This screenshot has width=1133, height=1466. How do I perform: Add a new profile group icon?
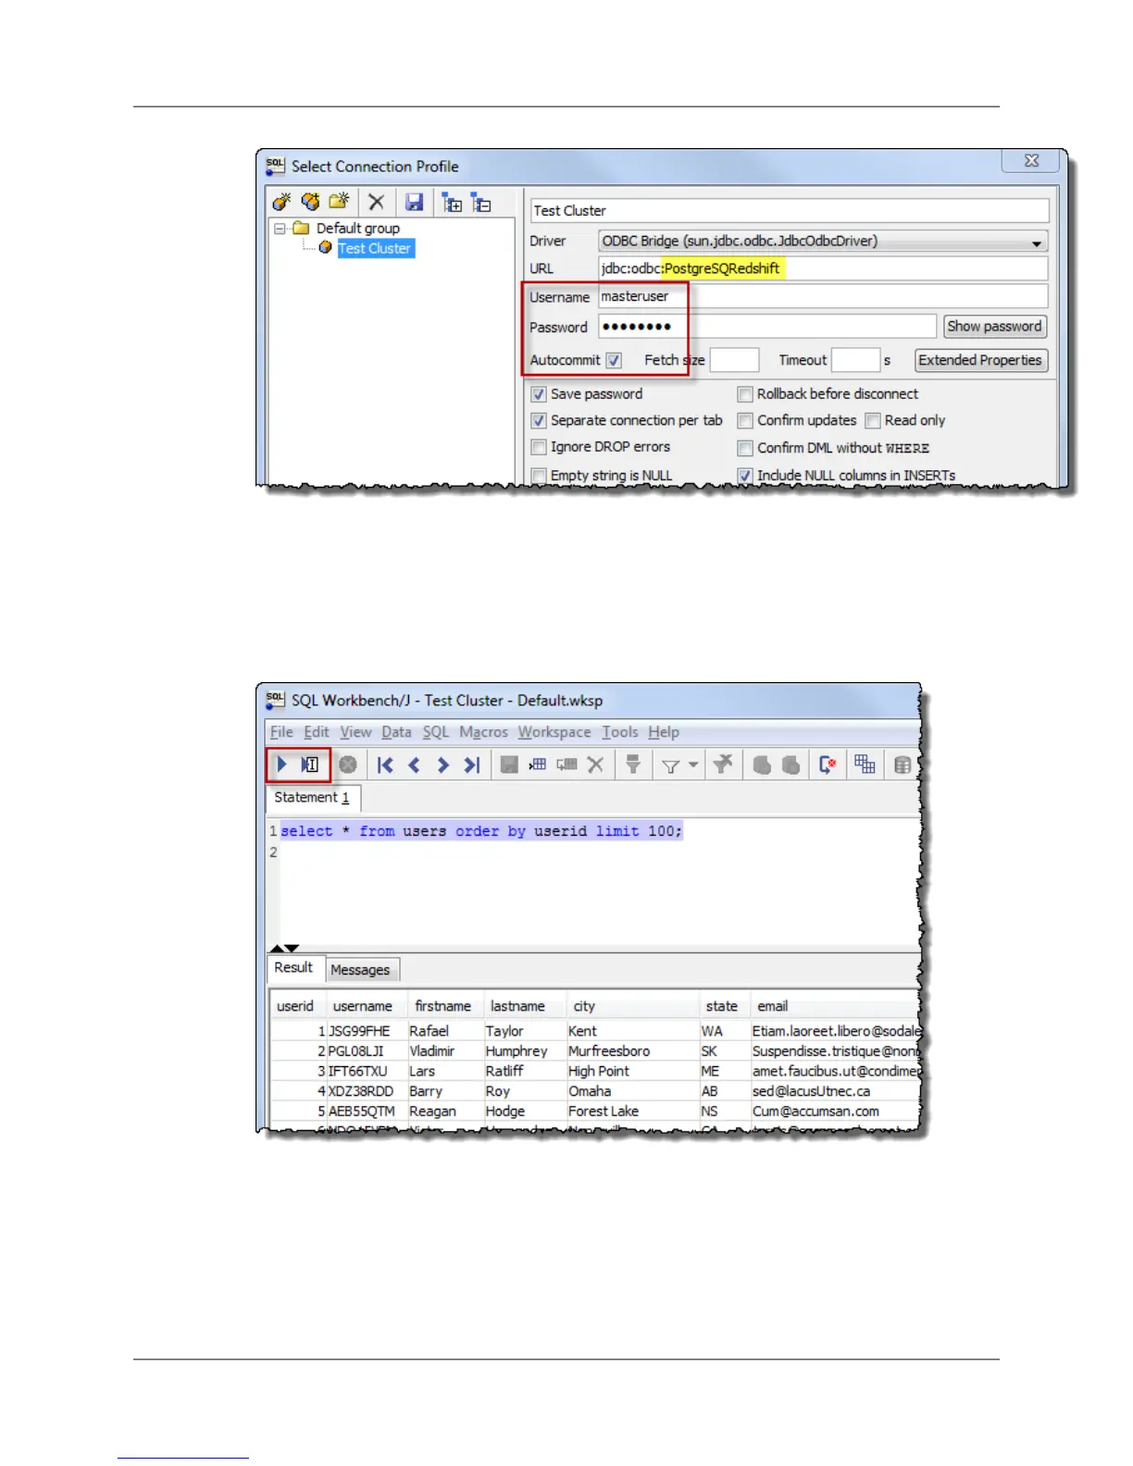point(339,202)
